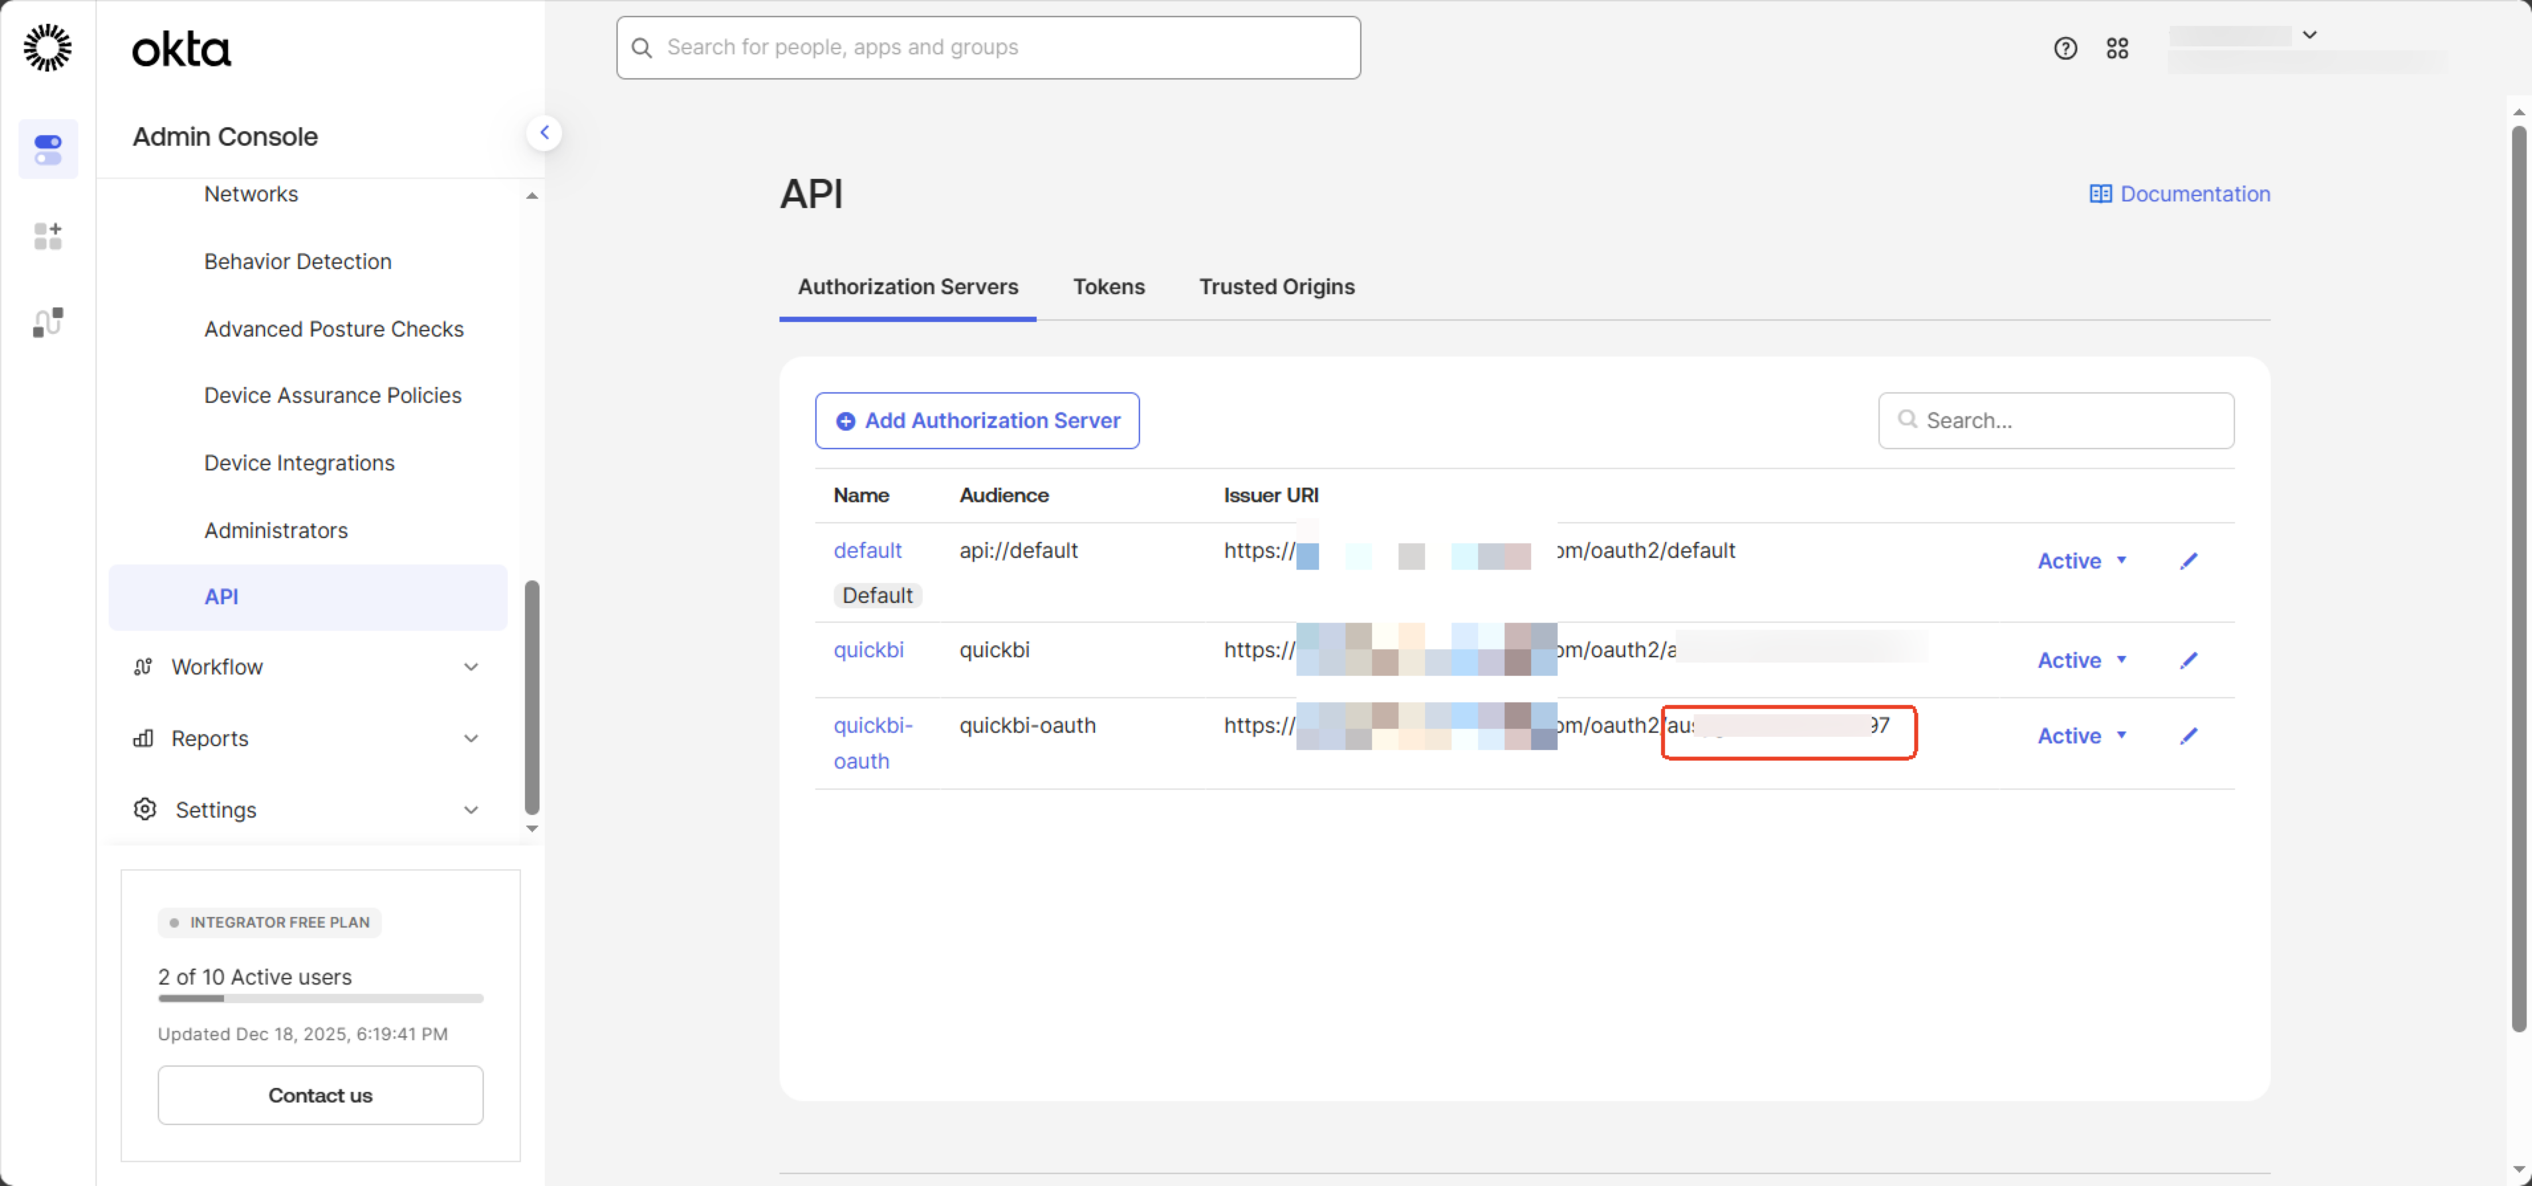Collapse the sidebar with the chevron button
2532x1186 pixels.
(544, 133)
